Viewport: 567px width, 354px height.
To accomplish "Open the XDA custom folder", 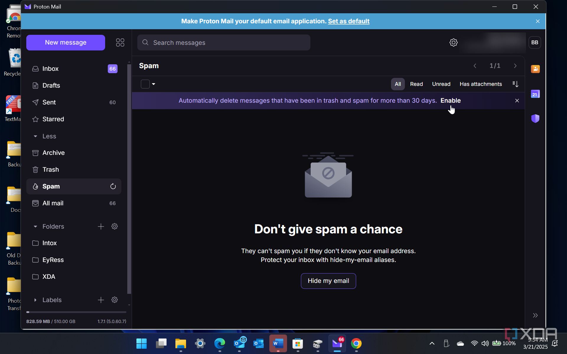I will pos(74,277).
